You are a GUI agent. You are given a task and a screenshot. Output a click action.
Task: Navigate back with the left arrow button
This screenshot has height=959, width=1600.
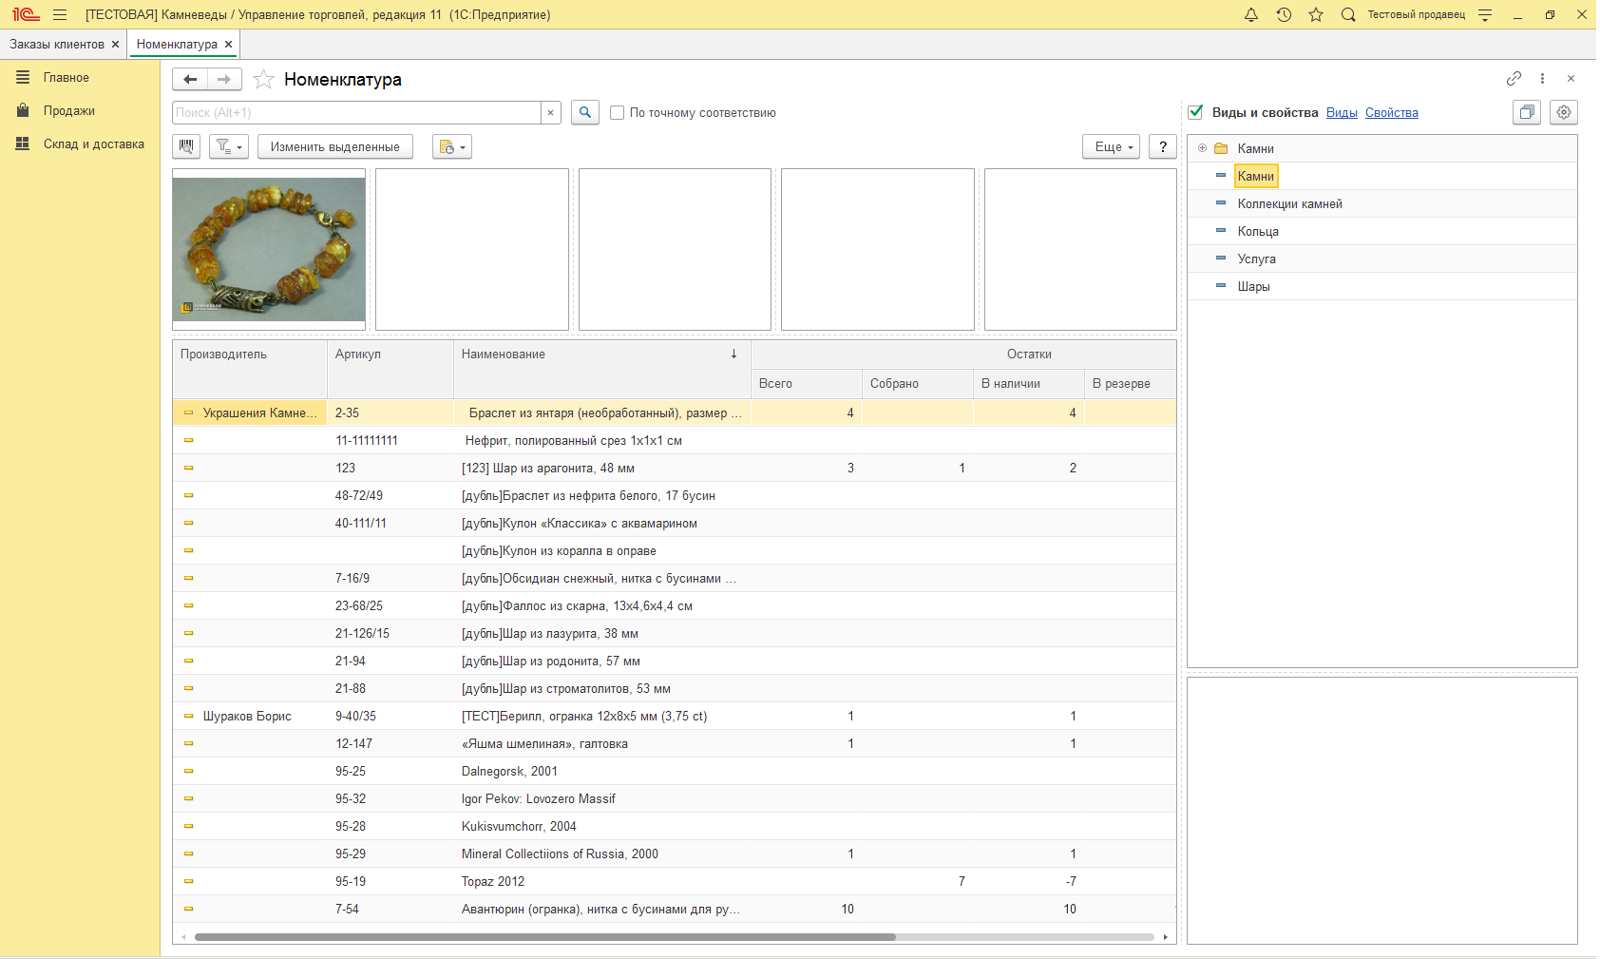(x=190, y=80)
